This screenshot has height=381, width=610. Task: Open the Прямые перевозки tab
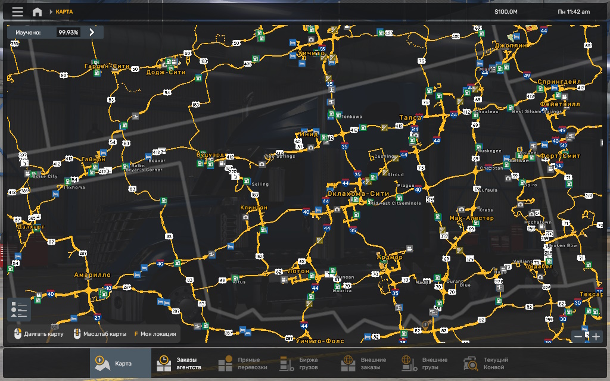point(243,363)
